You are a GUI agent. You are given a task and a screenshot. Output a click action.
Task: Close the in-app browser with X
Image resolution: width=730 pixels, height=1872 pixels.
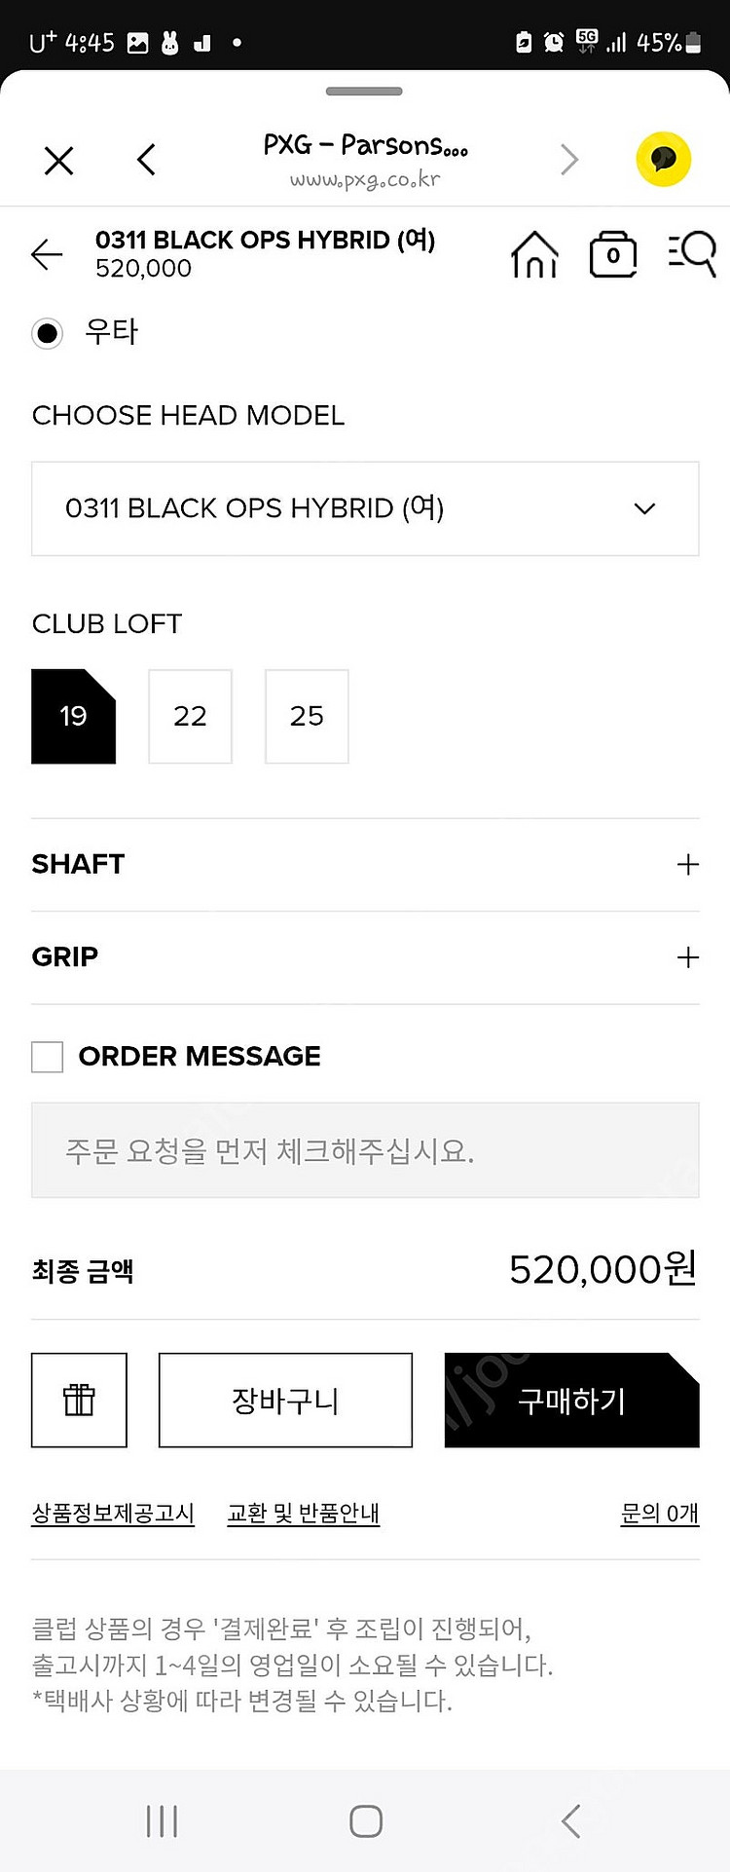tap(59, 160)
